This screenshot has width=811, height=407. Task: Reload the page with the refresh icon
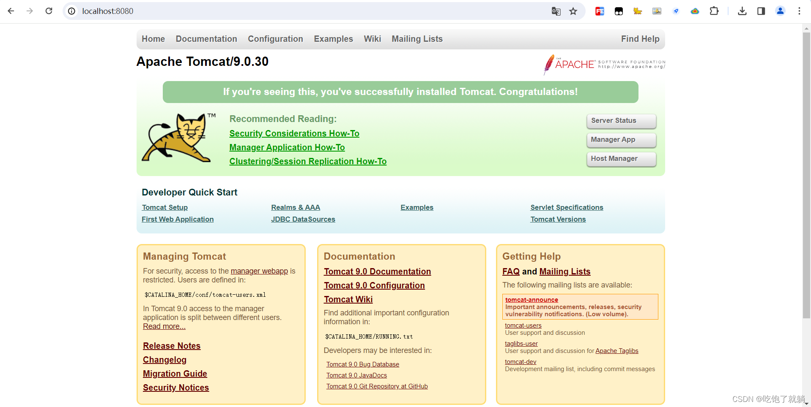[x=49, y=11]
